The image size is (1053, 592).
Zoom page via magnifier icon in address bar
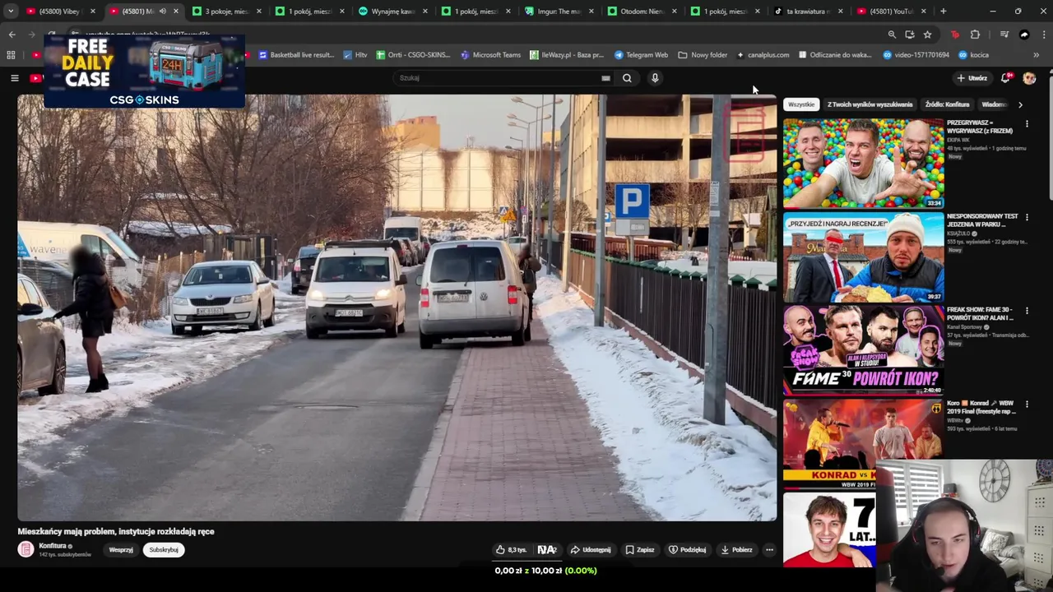pos(892,35)
